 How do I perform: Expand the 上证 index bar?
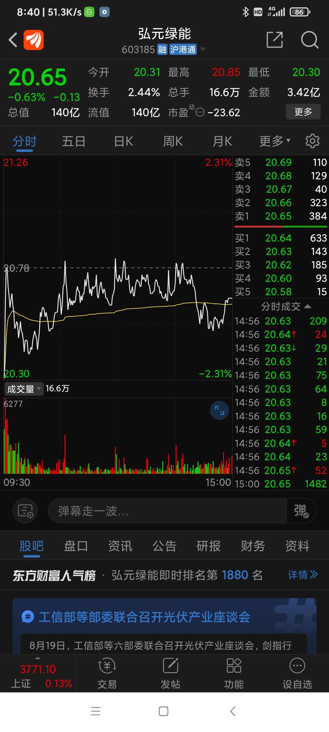point(38,658)
